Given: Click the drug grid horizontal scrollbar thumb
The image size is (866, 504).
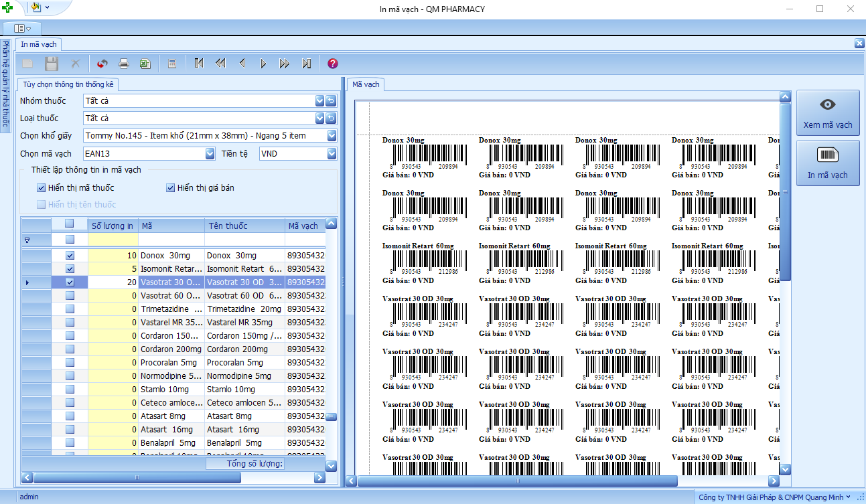Looking at the screenshot, I should tap(139, 478).
